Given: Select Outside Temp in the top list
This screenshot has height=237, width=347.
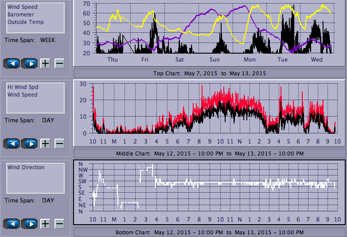Looking at the screenshot, I should [25, 22].
